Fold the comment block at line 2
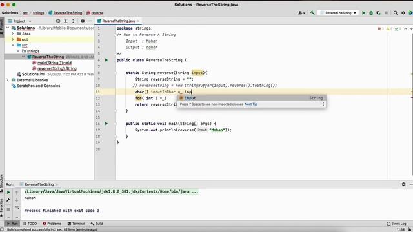This screenshot has width=413, height=232. click(x=115, y=35)
